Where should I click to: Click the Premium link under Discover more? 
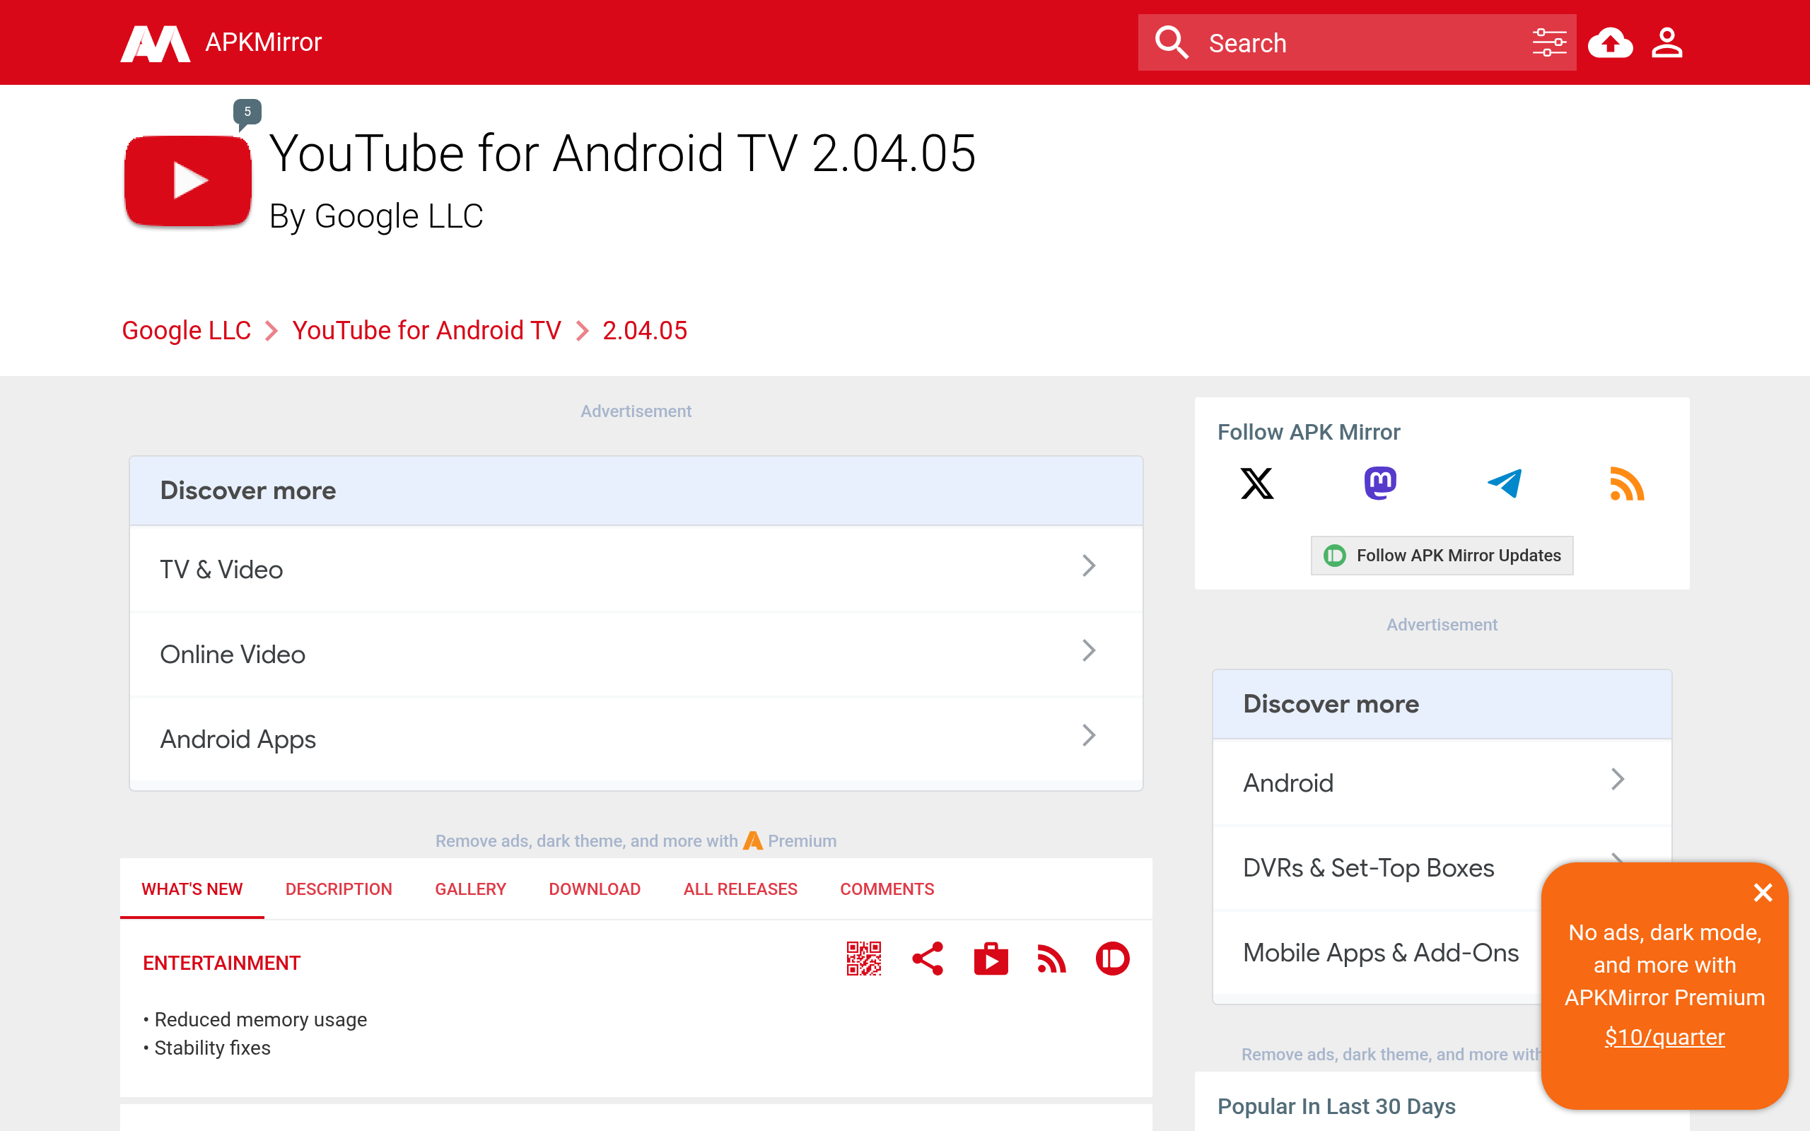point(790,841)
